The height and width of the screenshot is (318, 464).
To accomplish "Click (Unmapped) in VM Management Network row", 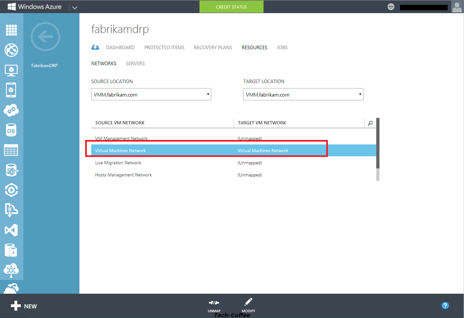I will (250, 138).
